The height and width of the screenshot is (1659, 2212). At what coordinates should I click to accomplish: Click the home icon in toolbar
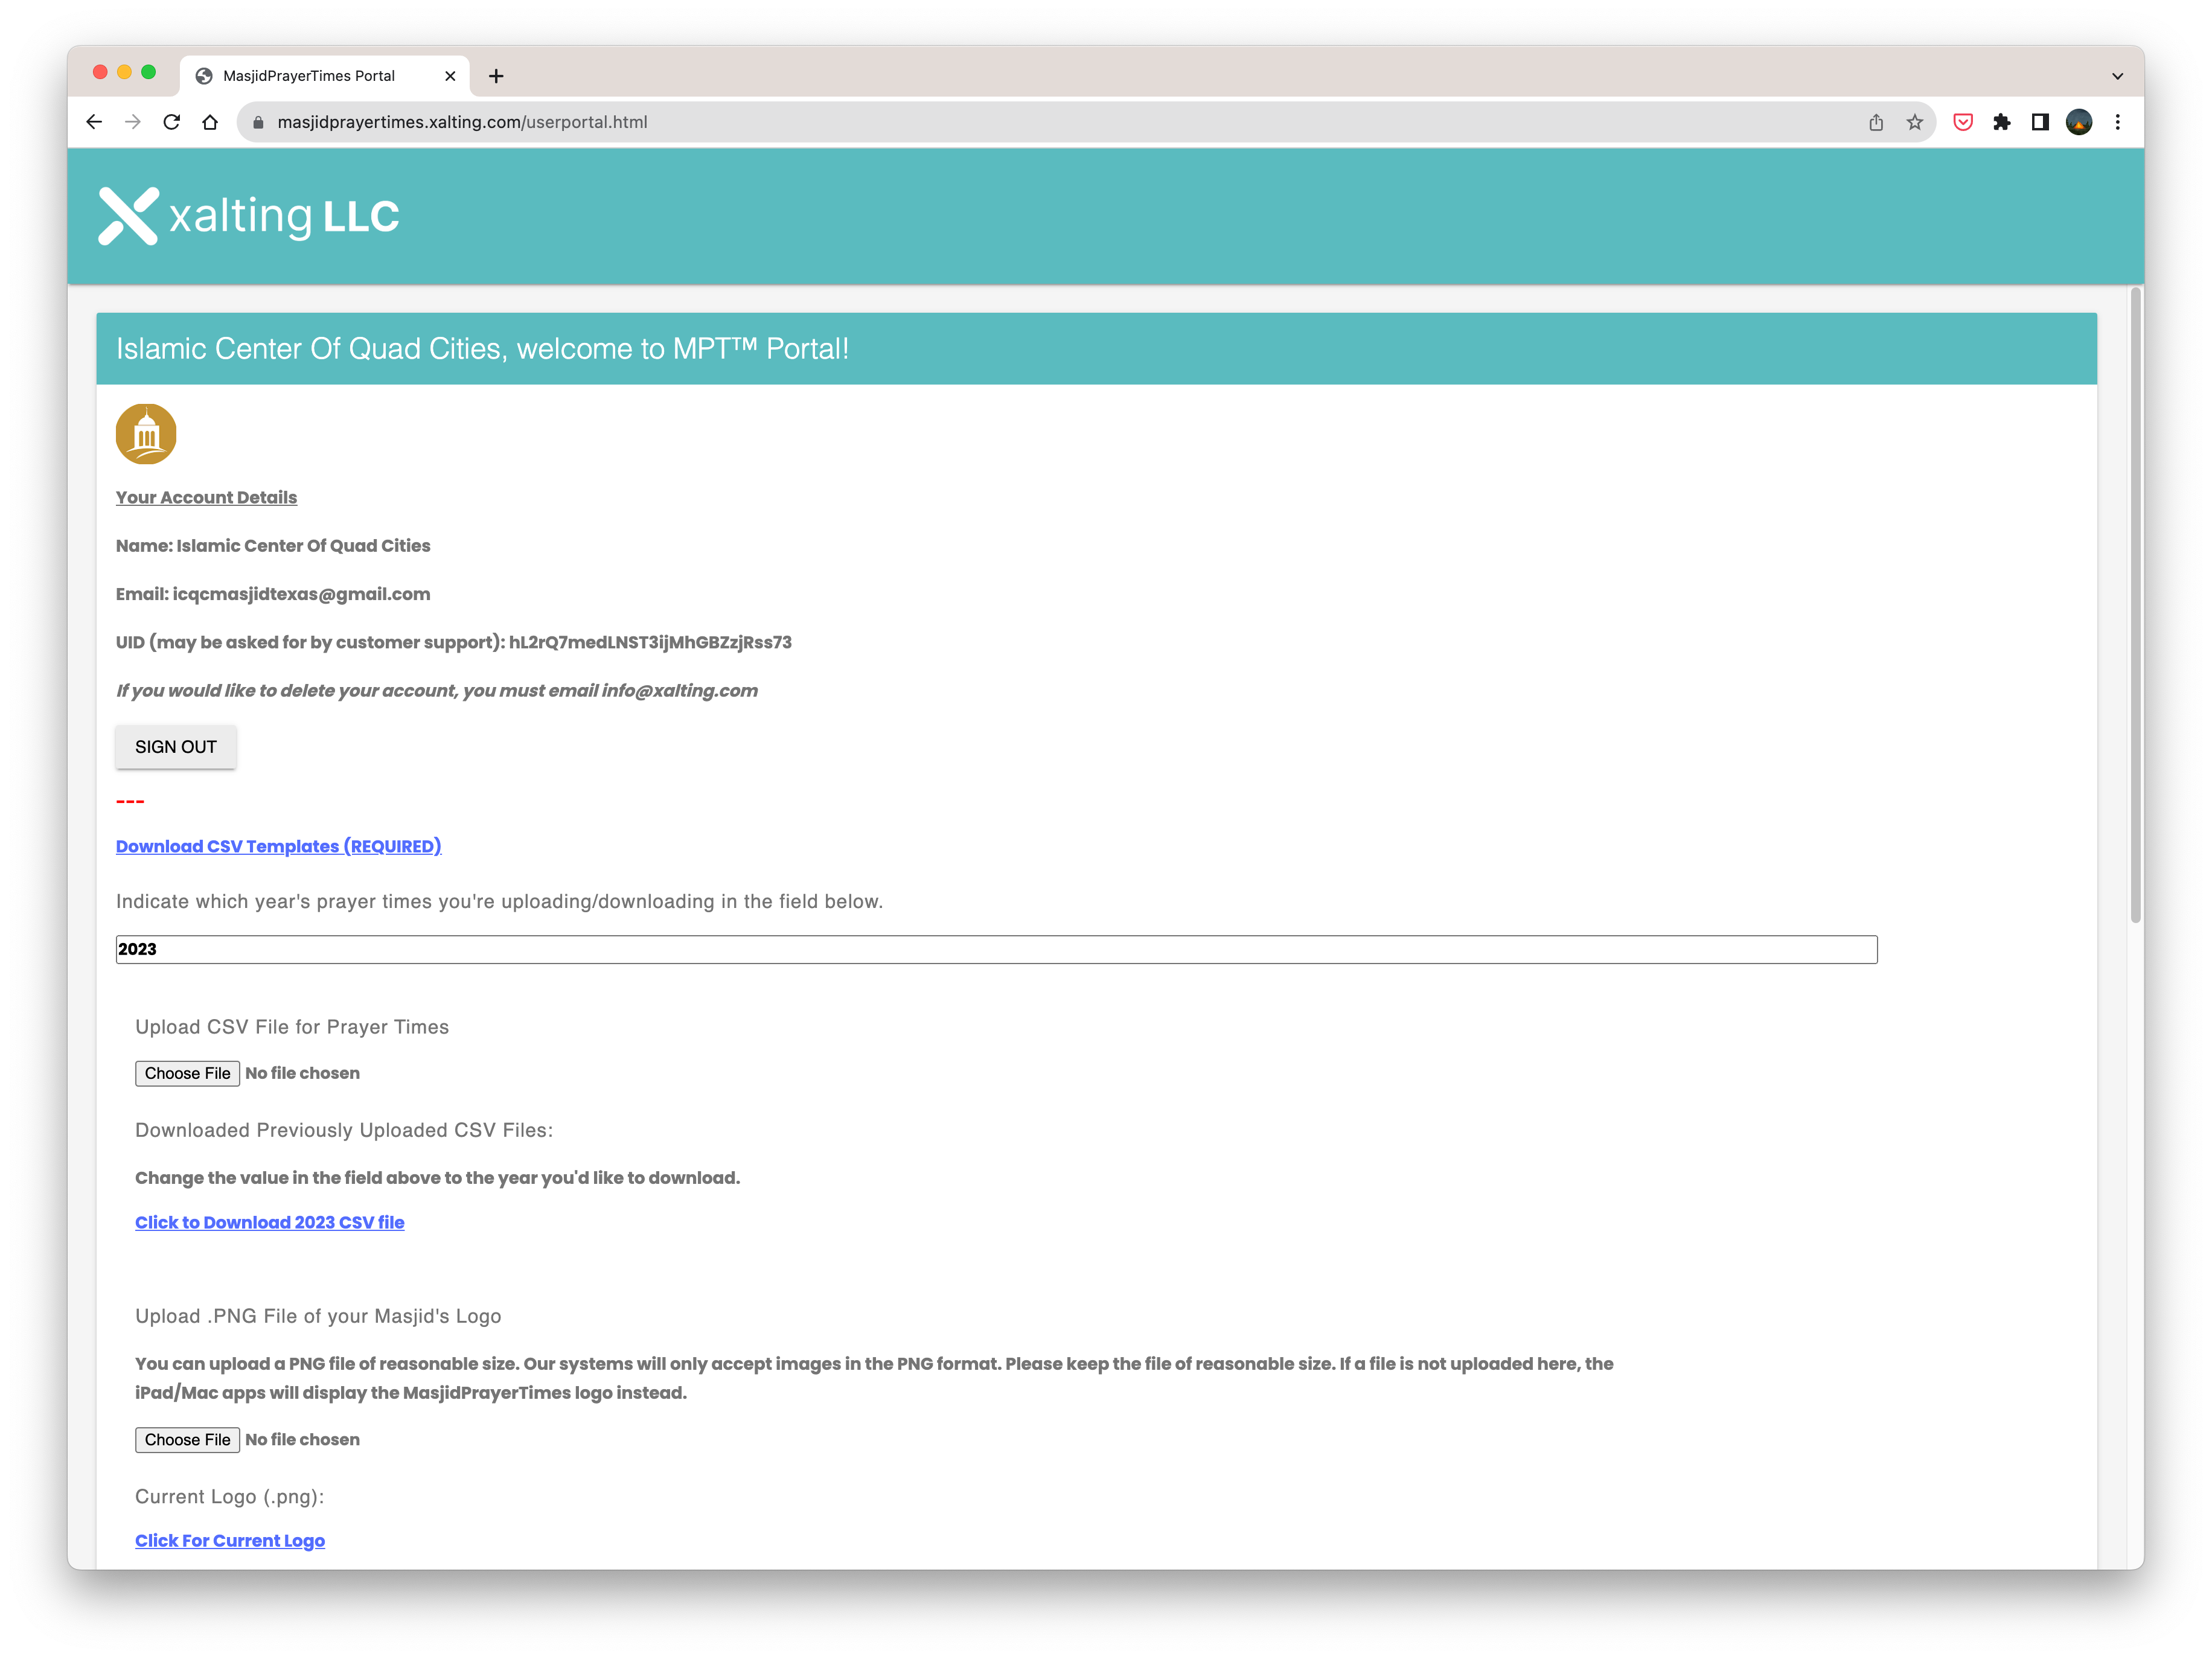pos(210,122)
